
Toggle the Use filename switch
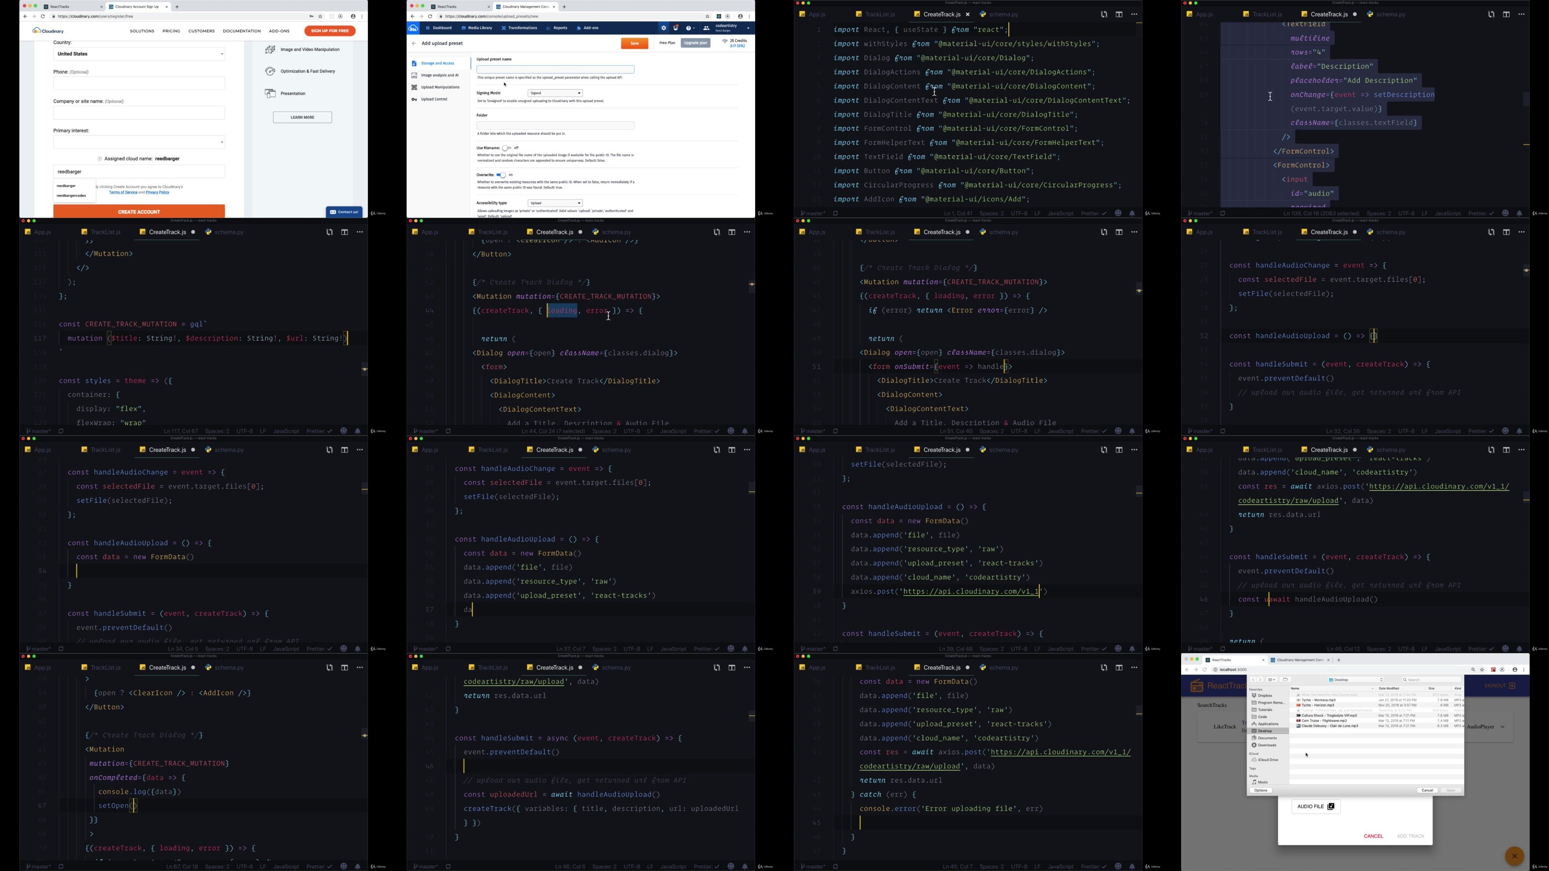coord(506,149)
